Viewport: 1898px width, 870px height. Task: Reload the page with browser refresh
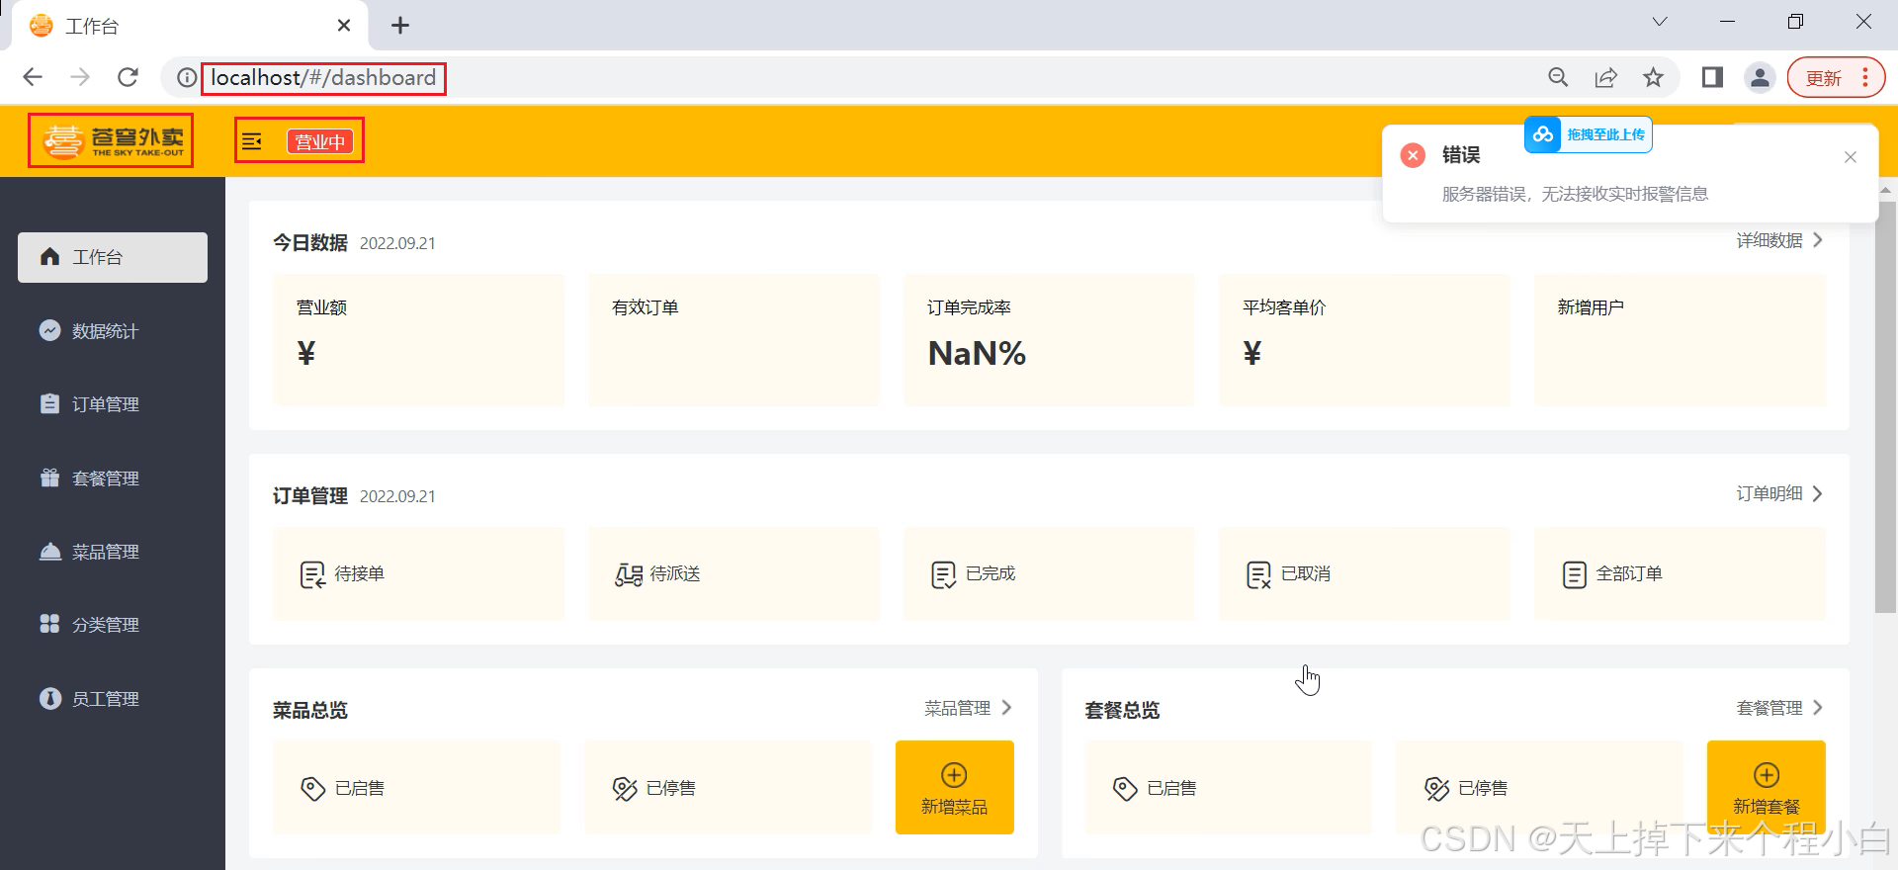click(128, 77)
